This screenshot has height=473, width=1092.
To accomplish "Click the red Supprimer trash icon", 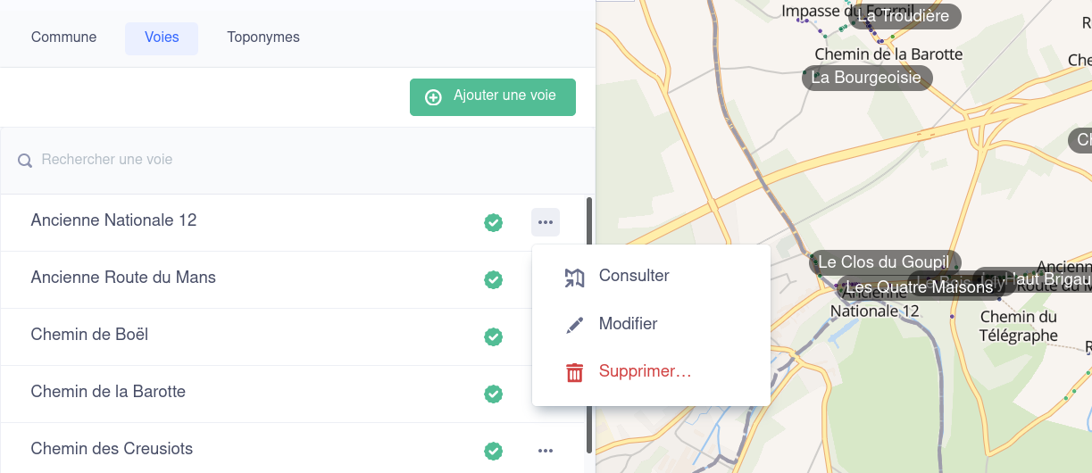I will click(x=574, y=373).
